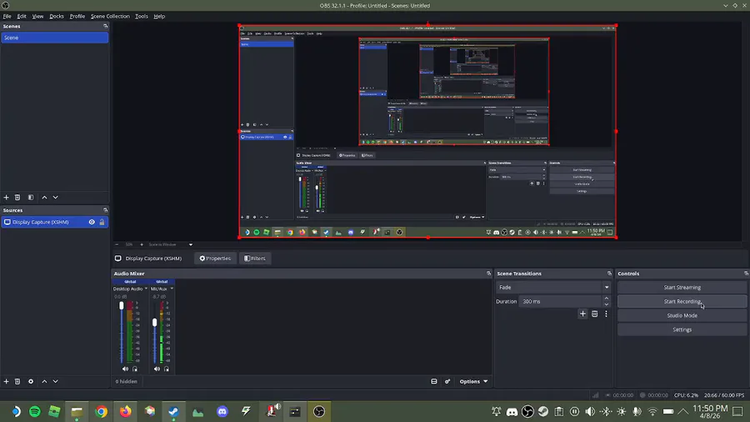Add a new scene with plus icon
This screenshot has height=422, width=750.
pos(6,197)
